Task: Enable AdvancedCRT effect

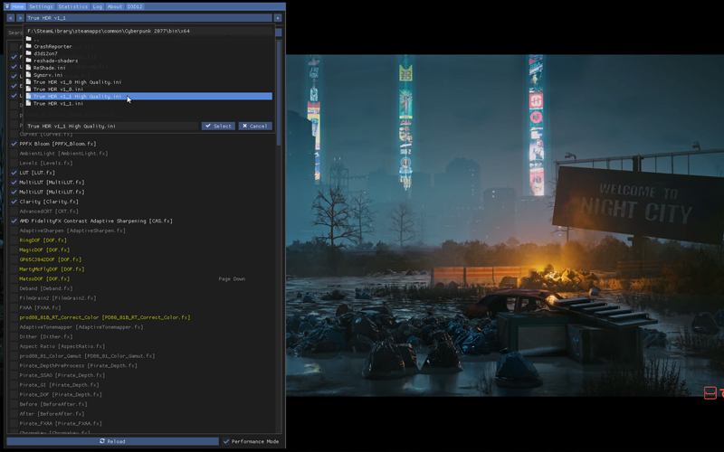Action: (x=14, y=212)
